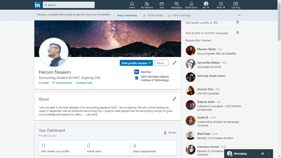Open the Work apps dropdown

[221, 5]
